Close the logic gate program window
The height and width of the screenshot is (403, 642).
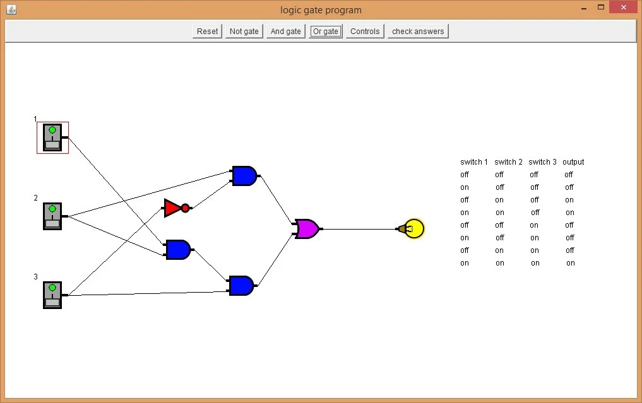click(624, 7)
